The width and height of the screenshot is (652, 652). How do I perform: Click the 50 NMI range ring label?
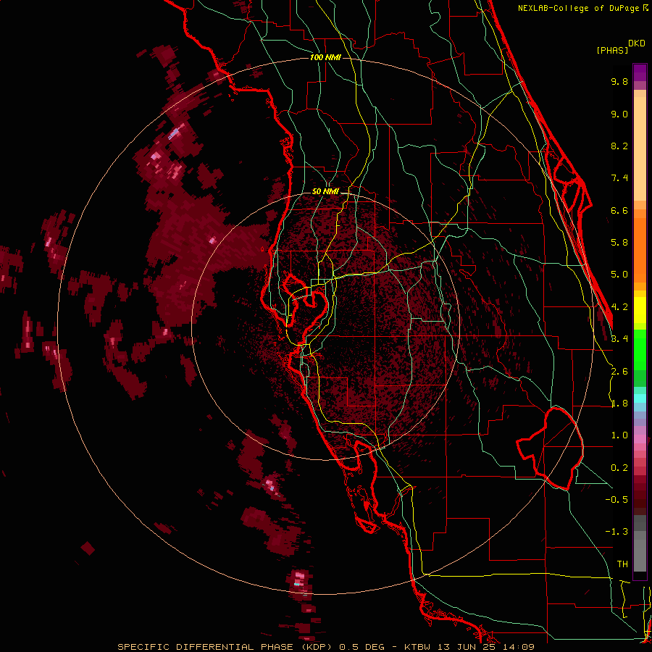click(x=325, y=192)
